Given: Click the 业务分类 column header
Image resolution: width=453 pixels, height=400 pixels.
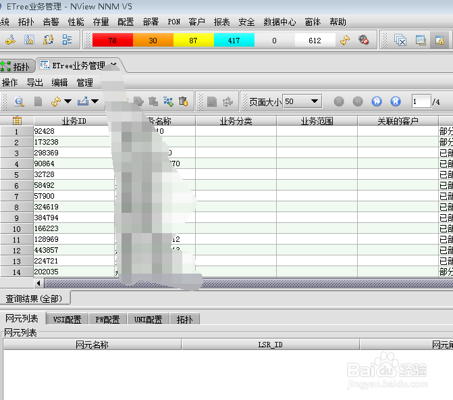Looking at the screenshot, I should pyautogui.click(x=236, y=121).
